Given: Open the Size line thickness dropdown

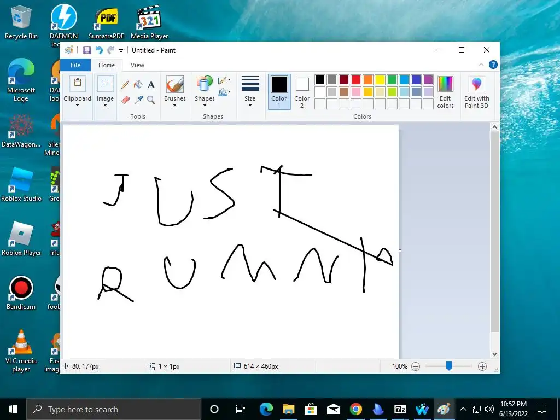Looking at the screenshot, I should (x=250, y=91).
